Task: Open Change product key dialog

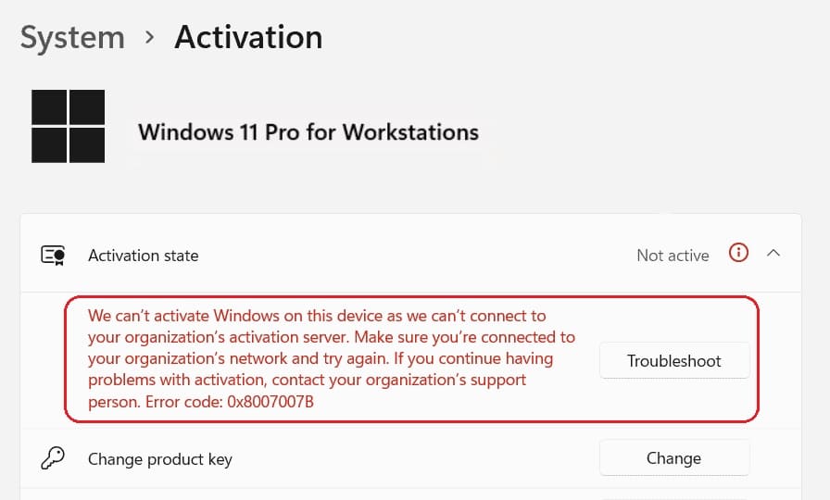Action: pos(674,458)
